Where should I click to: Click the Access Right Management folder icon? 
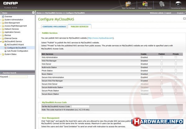pyautogui.click(x=3, y=26)
